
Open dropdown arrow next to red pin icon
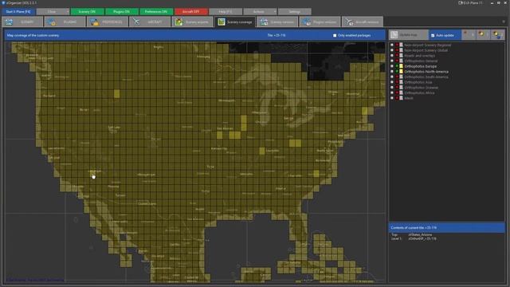pos(473,34)
